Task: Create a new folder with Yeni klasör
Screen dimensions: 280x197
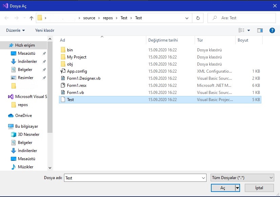Action: (x=45, y=30)
